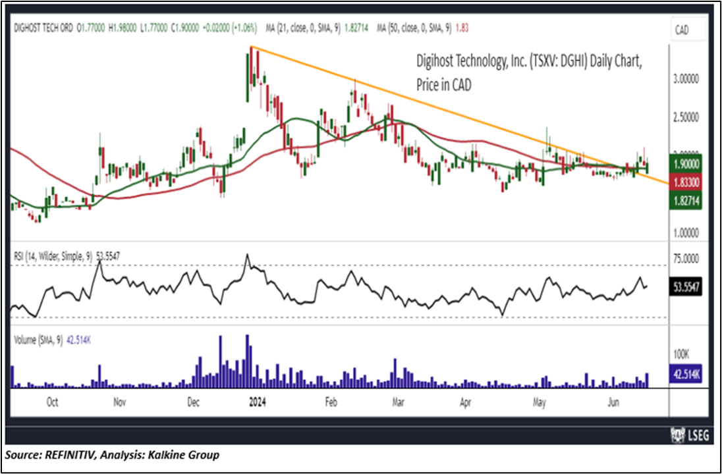Viewport: 722px width, 474px height.
Task: Click the 2.50000 price axis label
Action: [686, 118]
